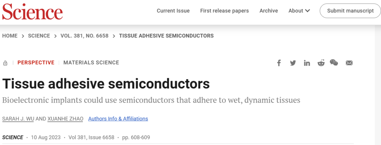Click Submit manuscript button
The image size is (381, 145).
(x=350, y=11)
